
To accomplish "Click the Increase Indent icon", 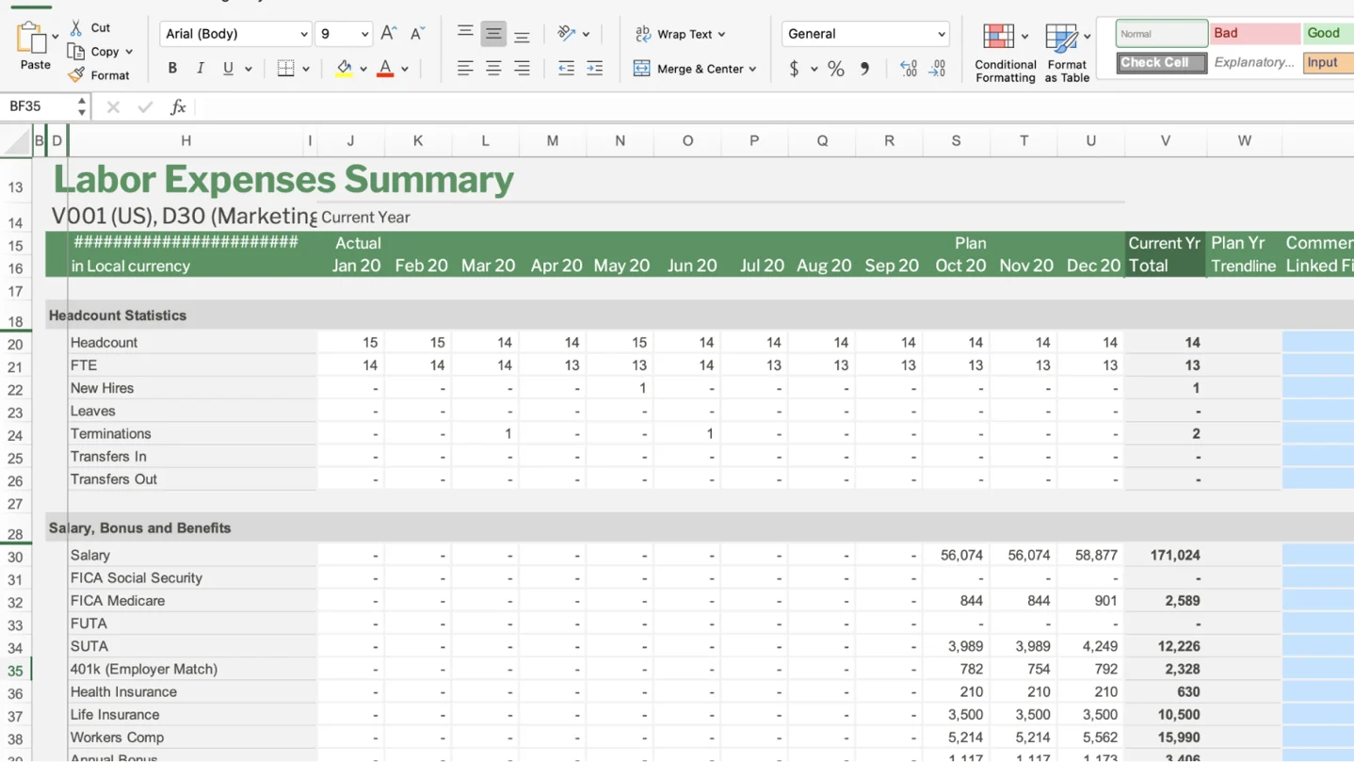I will coord(594,69).
